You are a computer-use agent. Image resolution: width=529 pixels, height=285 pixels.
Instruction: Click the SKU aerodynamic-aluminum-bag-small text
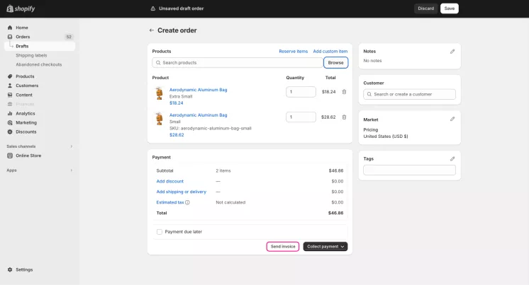tap(210, 128)
